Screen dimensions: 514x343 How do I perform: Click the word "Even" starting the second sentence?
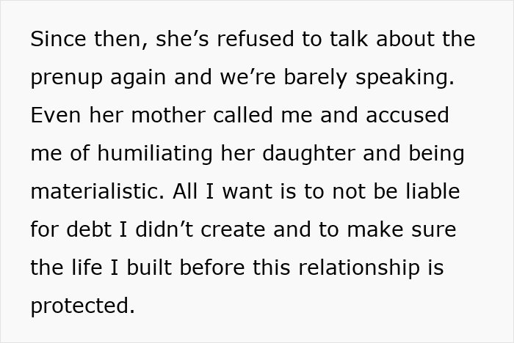52,116
